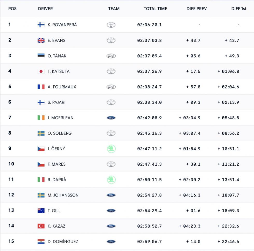Click the Hyundai logo in O. Tänak's row
Viewport: 254px width, 251px height.
pos(111,56)
